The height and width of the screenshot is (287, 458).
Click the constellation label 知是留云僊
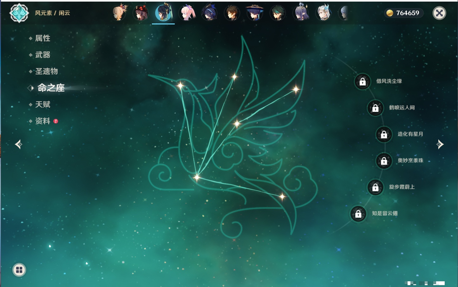click(x=385, y=213)
